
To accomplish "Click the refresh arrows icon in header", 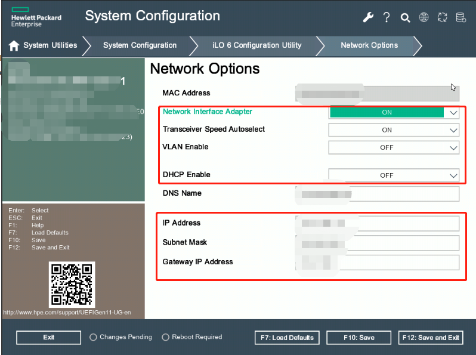I will (442, 17).
